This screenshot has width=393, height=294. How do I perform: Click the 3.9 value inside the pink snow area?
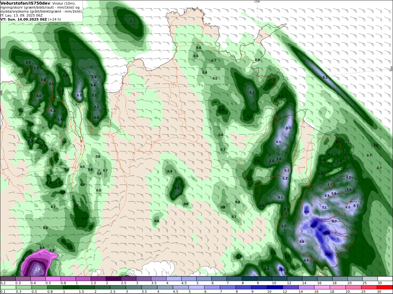(37, 269)
